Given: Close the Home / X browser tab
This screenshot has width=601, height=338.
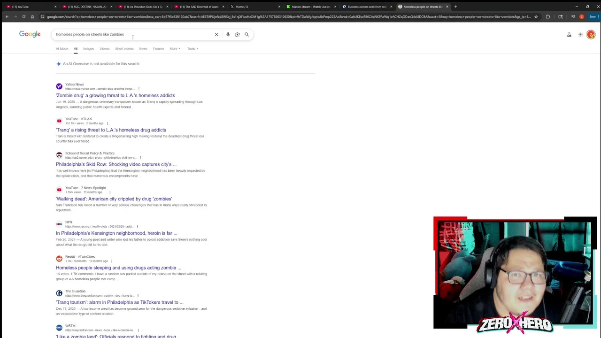Looking at the screenshot, I should point(279,7).
